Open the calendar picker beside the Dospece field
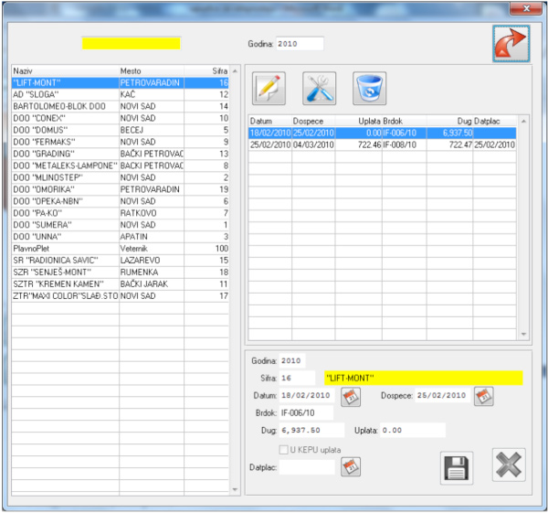Viewport: 548px width, 513px height. 484,397
